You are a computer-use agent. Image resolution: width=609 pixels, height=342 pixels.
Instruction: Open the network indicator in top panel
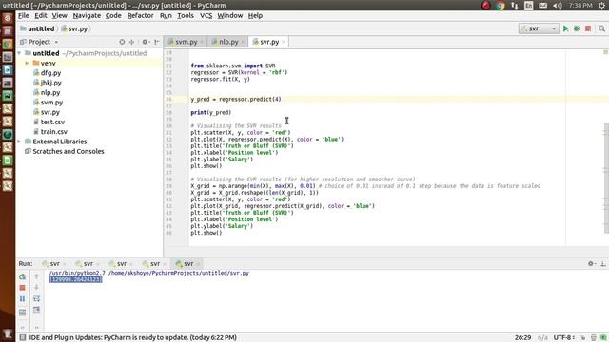click(x=515, y=5)
